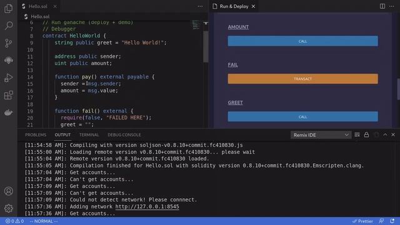Open the http://127.0.0.1:8545 link

pyautogui.click(x=147, y=207)
